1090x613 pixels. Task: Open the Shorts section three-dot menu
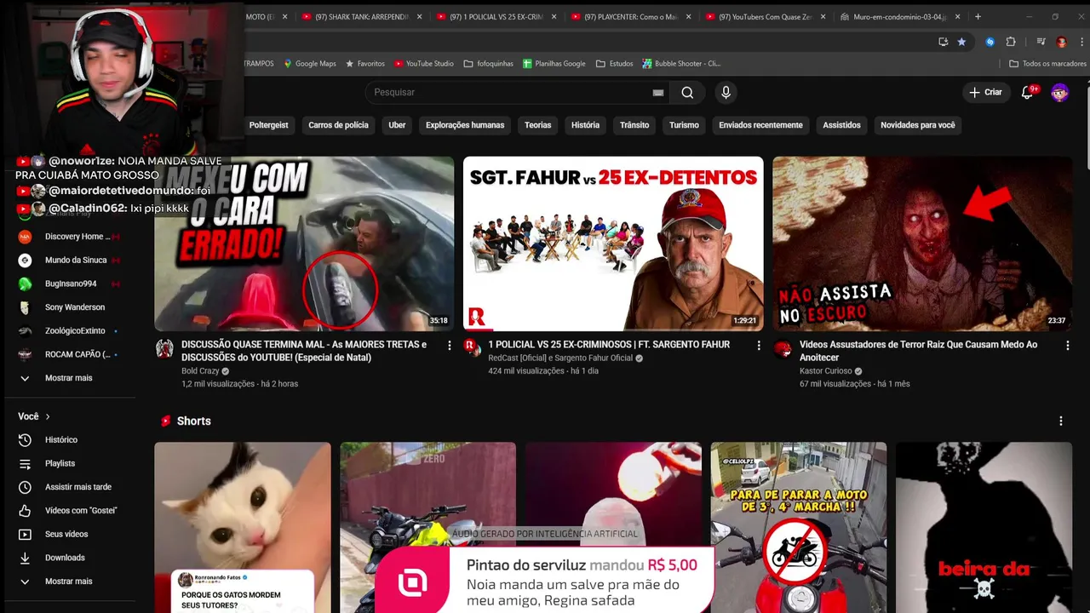(1061, 421)
